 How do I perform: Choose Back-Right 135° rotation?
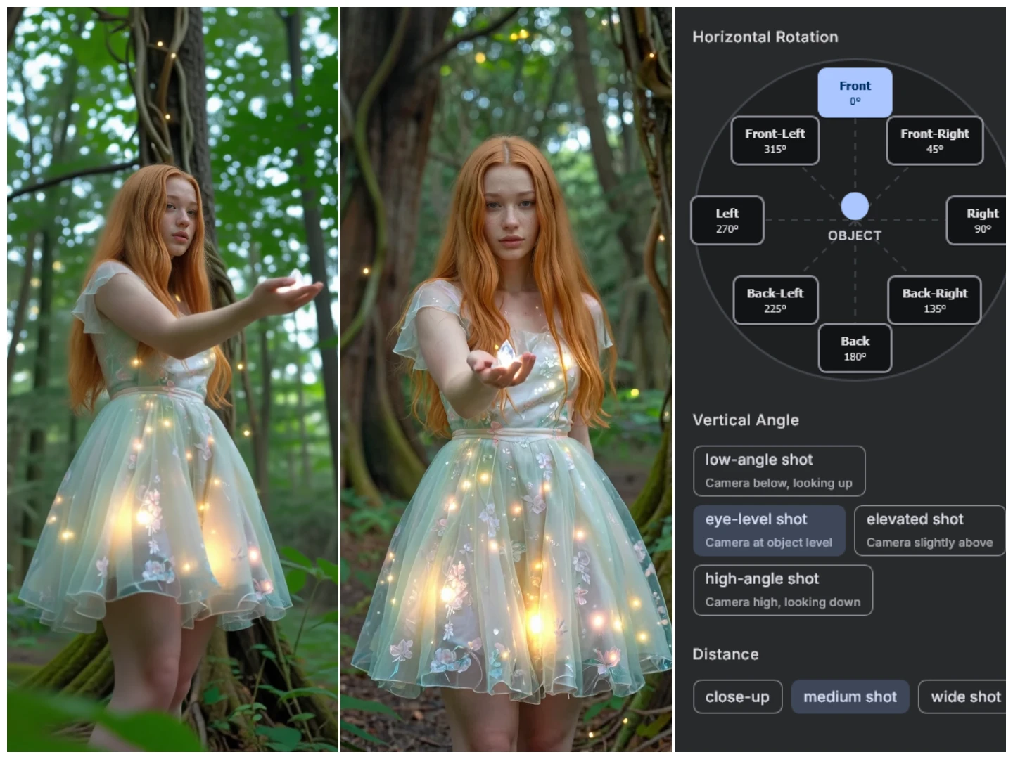[x=934, y=300]
